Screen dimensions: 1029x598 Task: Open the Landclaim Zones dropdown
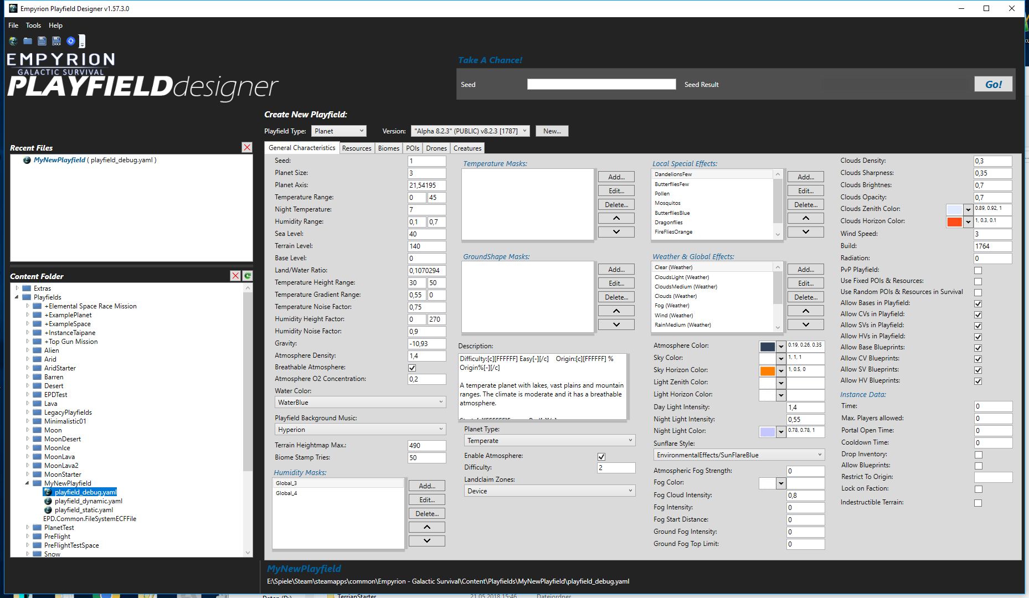[549, 491]
